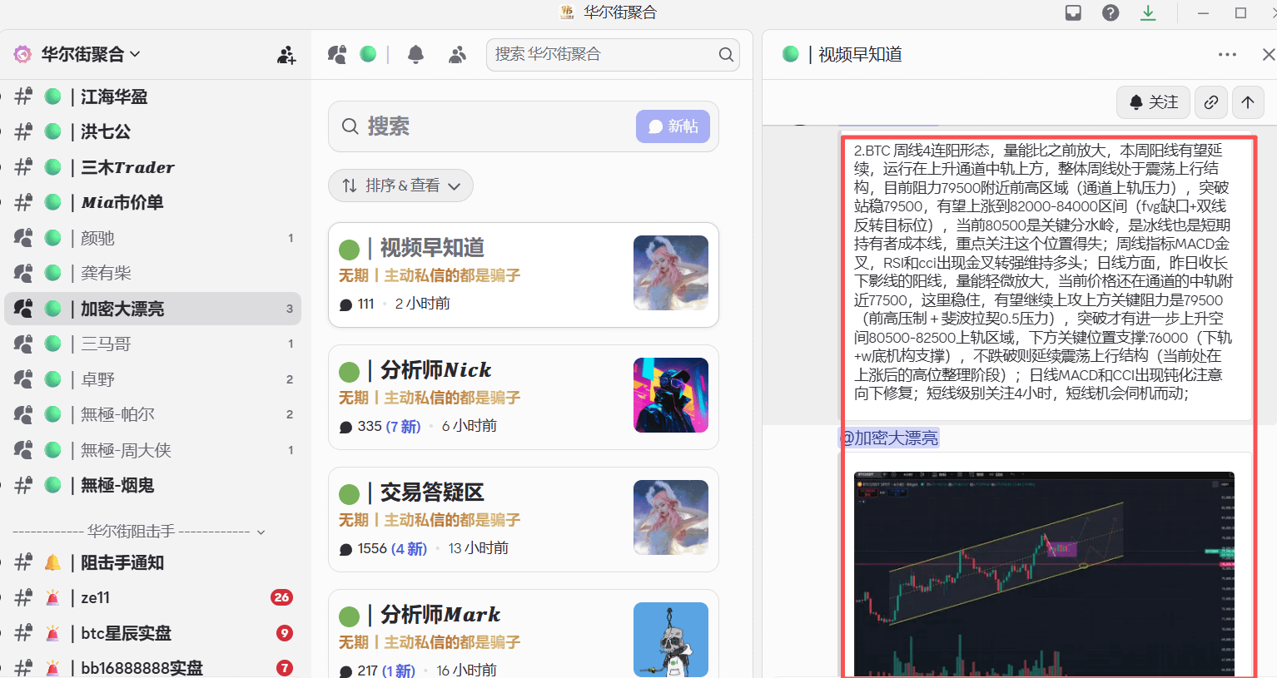Close the 视频早知道 thread panel
1277x678 pixels.
coord(1268,55)
